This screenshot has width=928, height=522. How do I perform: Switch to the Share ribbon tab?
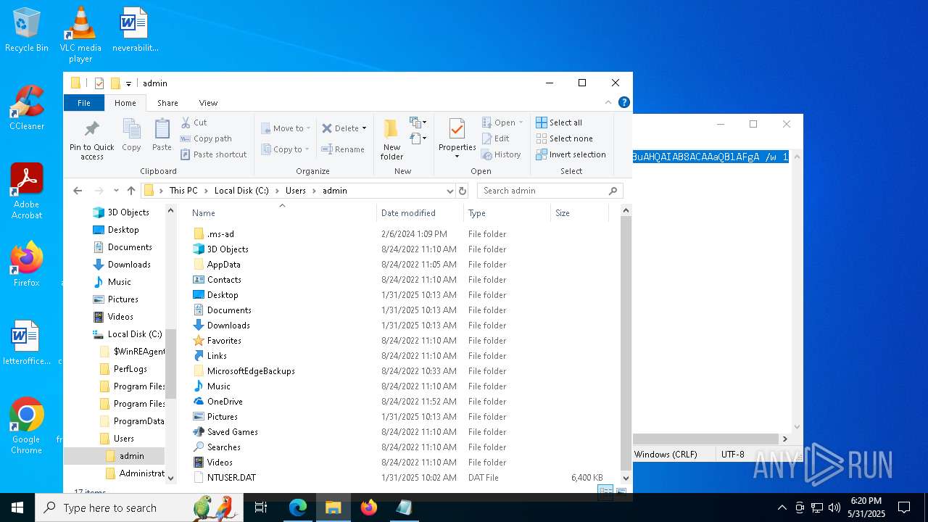click(167, 103)
